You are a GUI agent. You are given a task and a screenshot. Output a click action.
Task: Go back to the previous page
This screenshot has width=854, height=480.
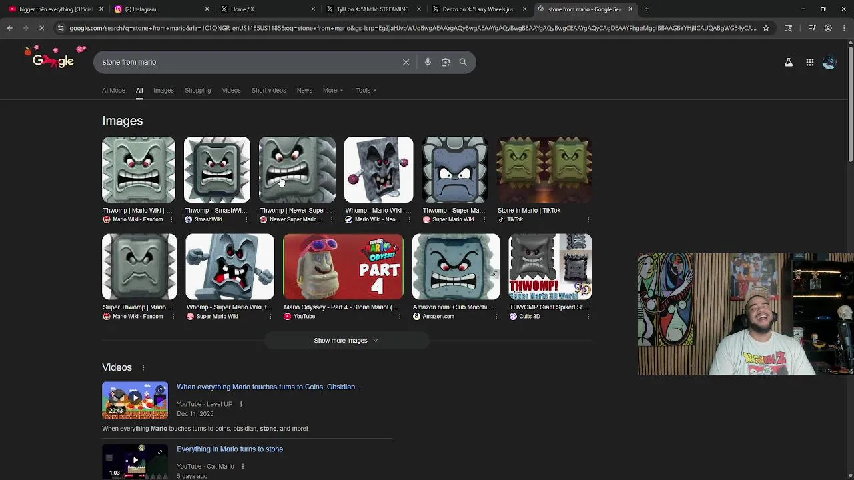pos(9,28)
